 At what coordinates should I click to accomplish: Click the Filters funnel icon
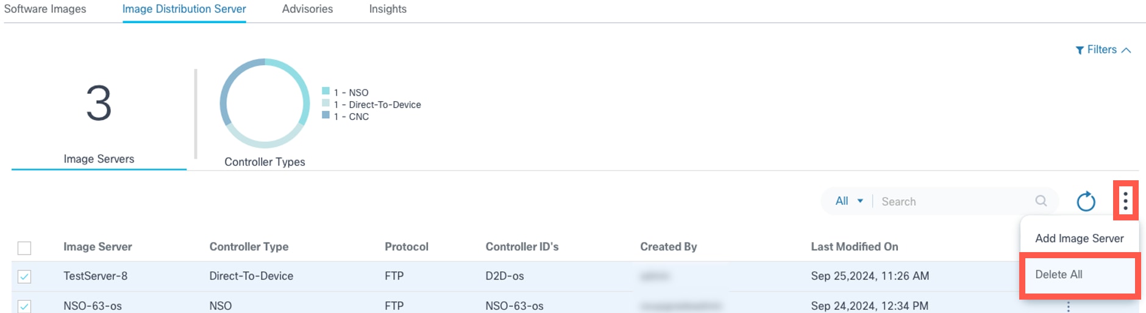coord(1080,50)
